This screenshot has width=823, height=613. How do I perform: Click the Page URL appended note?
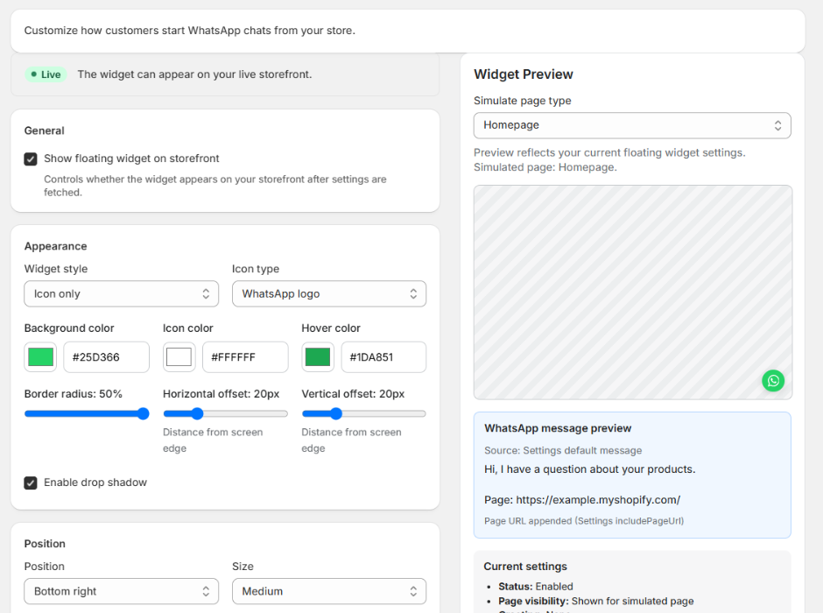584,521
